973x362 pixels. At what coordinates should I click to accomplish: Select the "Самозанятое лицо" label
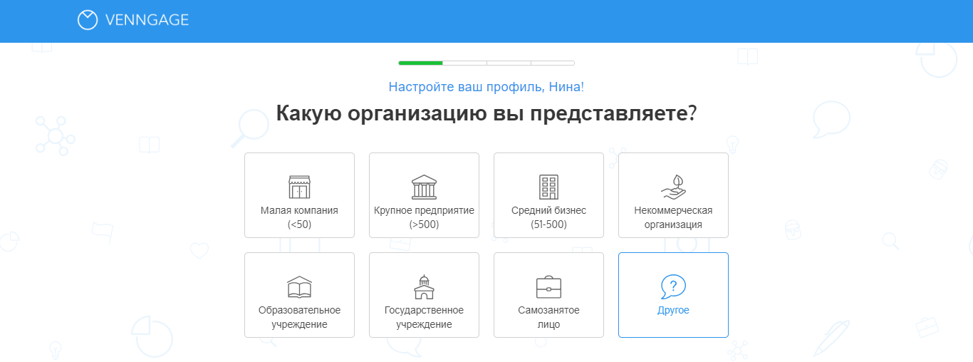(x=548, y=317)
